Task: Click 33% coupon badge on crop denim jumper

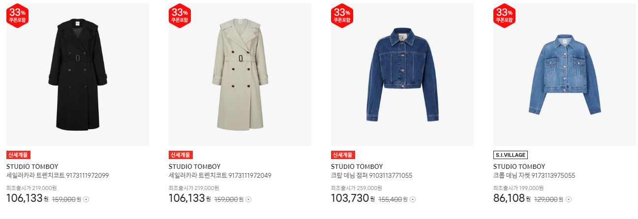Action: coord(342,16)
